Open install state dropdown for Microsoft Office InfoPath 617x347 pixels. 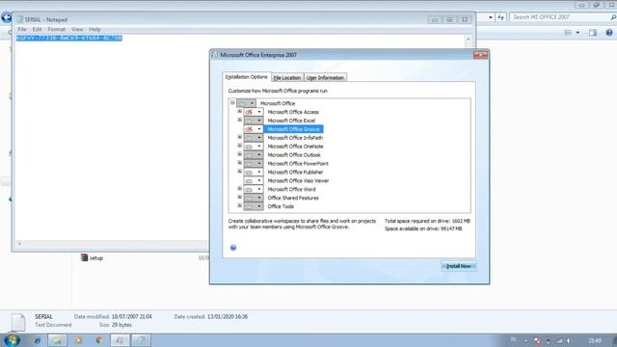[x=254, y=138]
